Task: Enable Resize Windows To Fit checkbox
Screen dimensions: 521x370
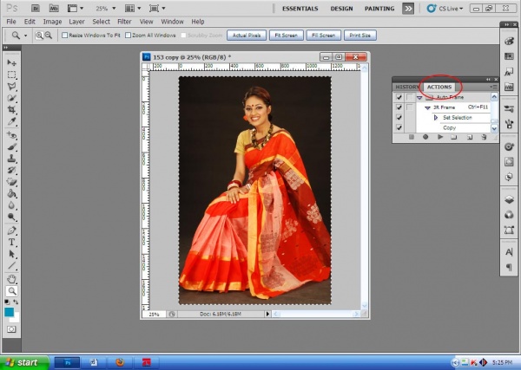Action: click(x=65, y=36)
